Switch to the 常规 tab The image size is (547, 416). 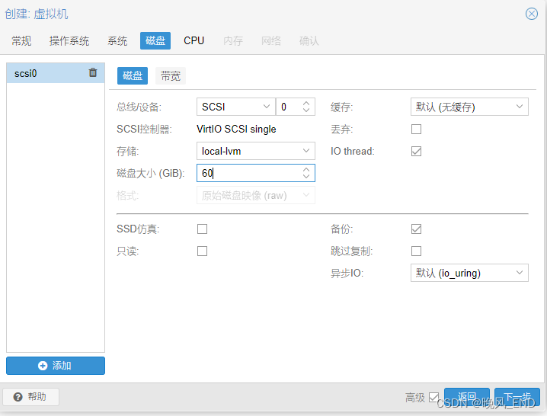point(21,41)
